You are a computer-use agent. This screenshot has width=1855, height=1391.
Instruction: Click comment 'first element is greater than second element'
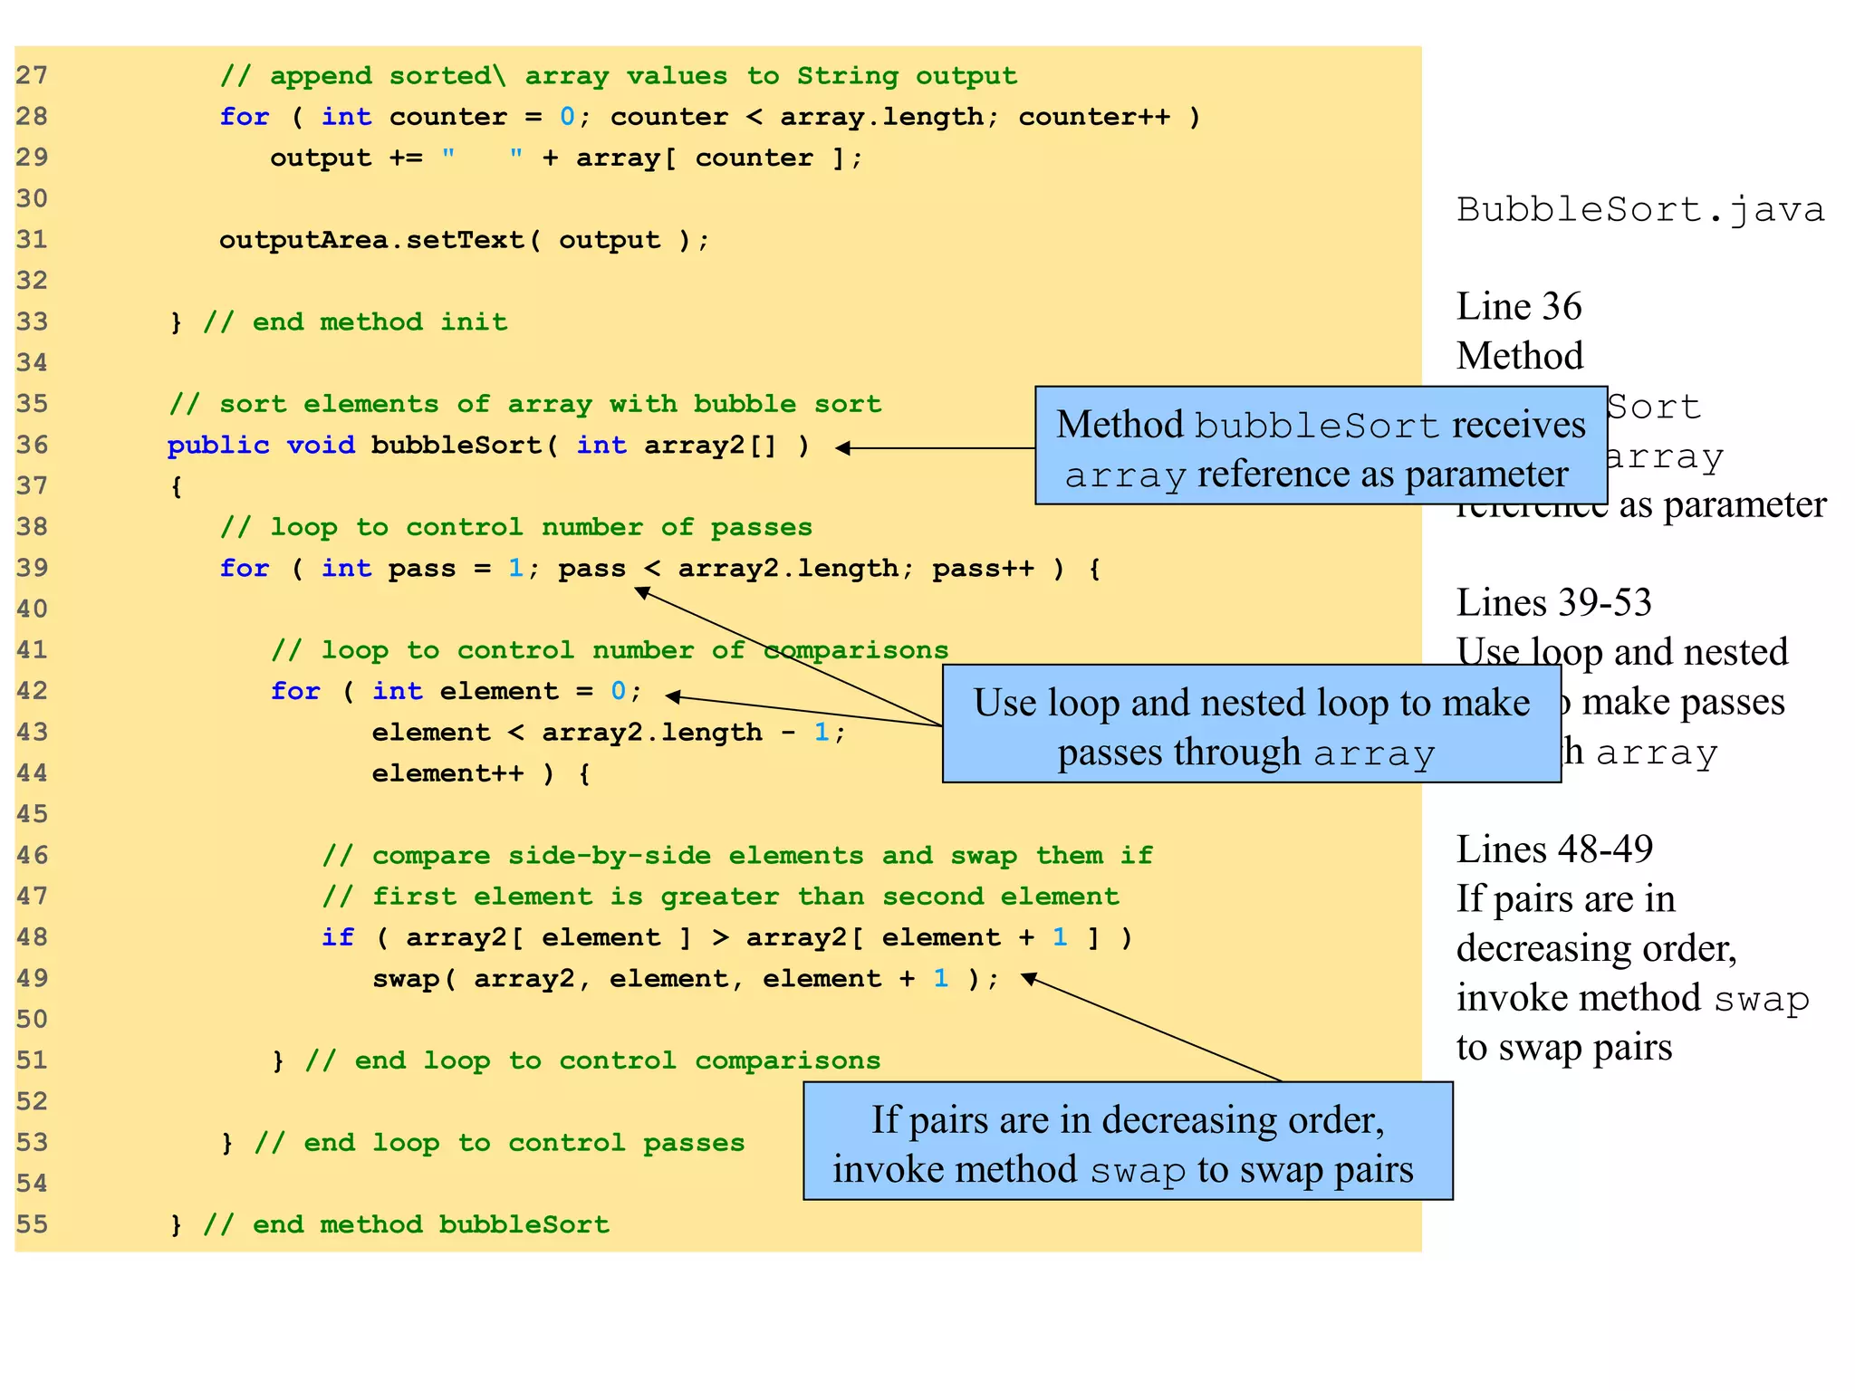[x=721, y=897]
